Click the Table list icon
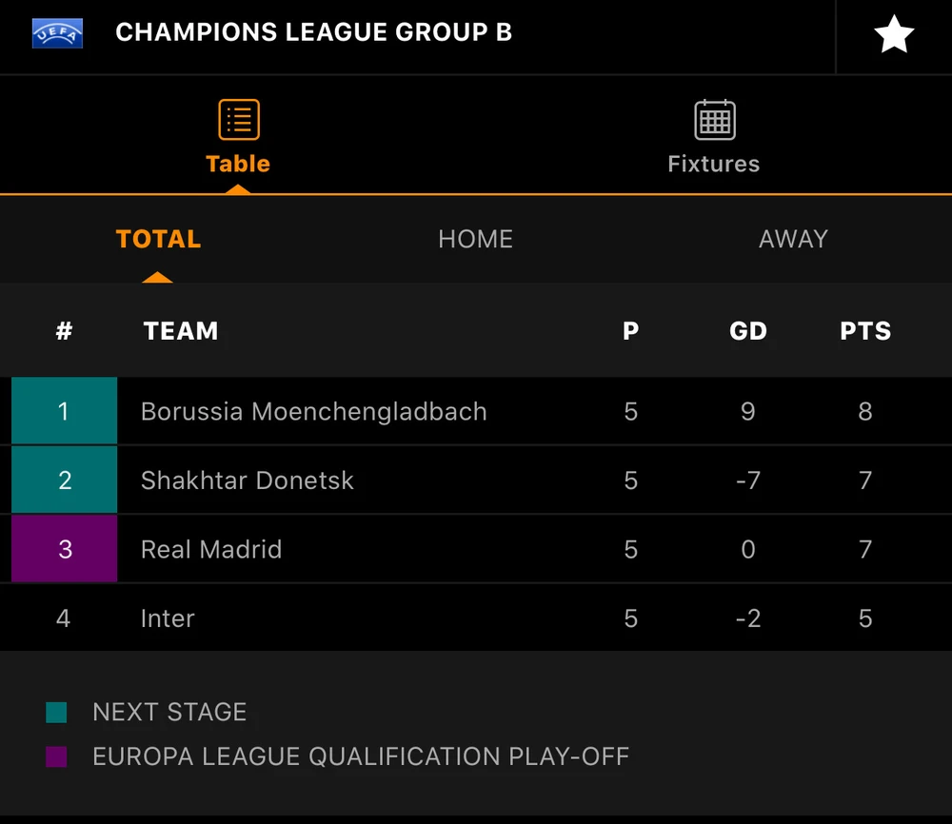Screen dimensions: 952x824 pos(238,121)
